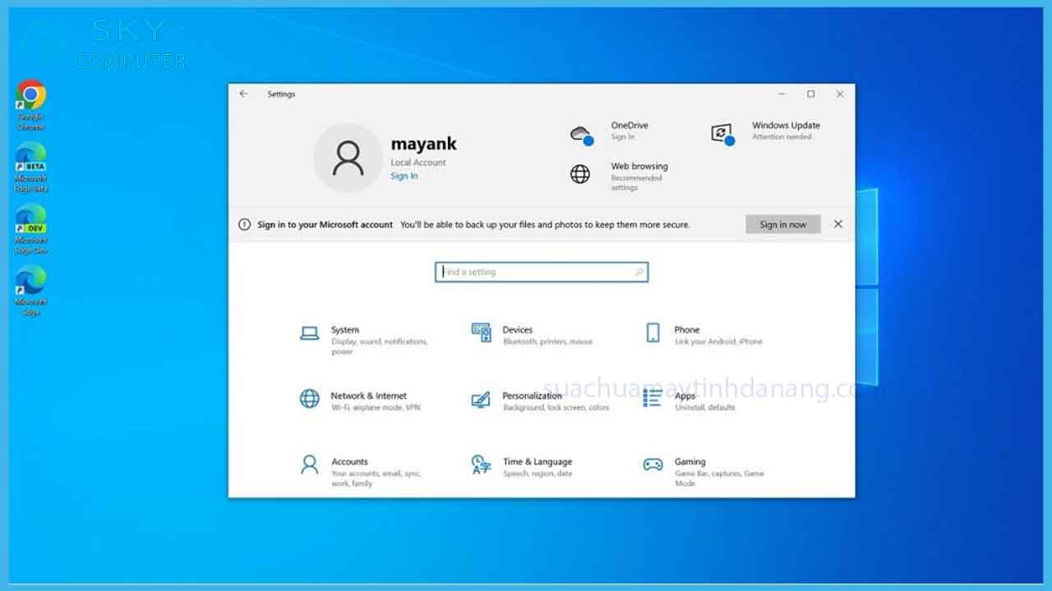Screen dimensions: 1052x591
Task: Click the Find a setting search box
Action: click(541, 272)
